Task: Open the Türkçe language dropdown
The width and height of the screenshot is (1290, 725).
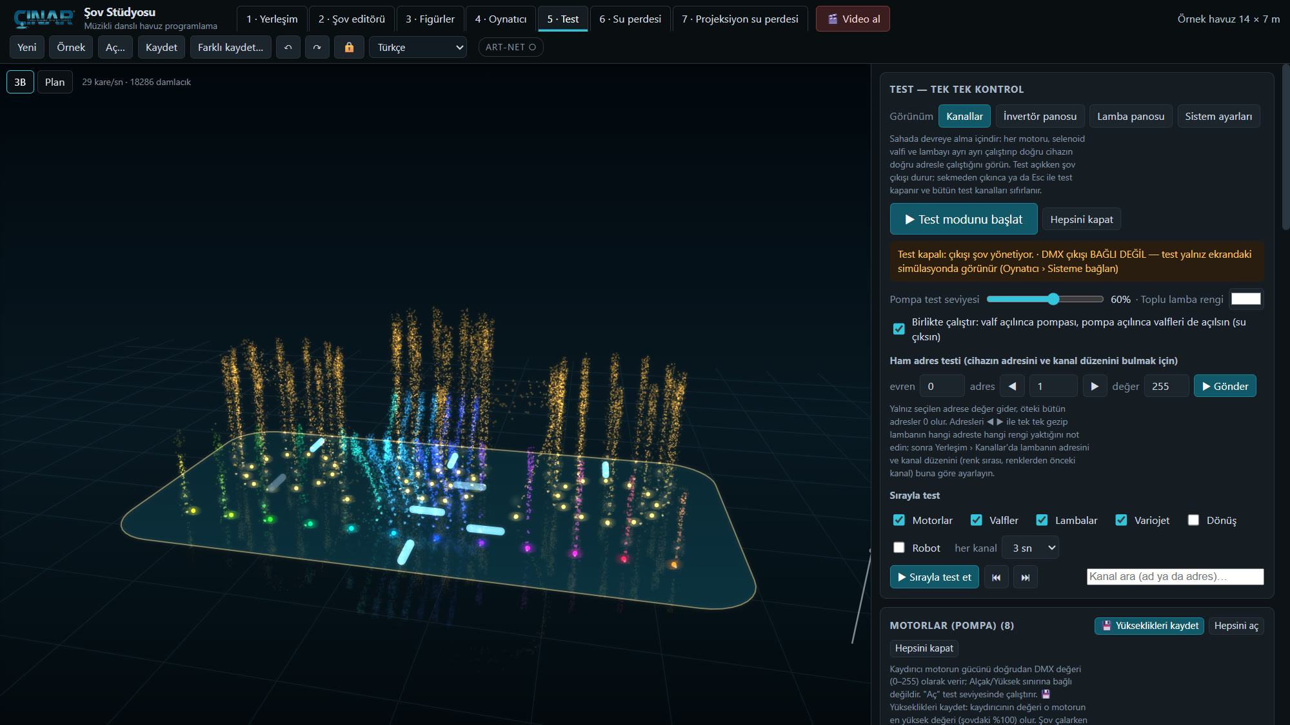Action: click(418, 47)
